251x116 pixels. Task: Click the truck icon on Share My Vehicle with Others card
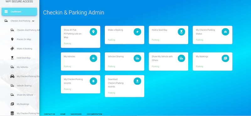click(x=181, y=58)
